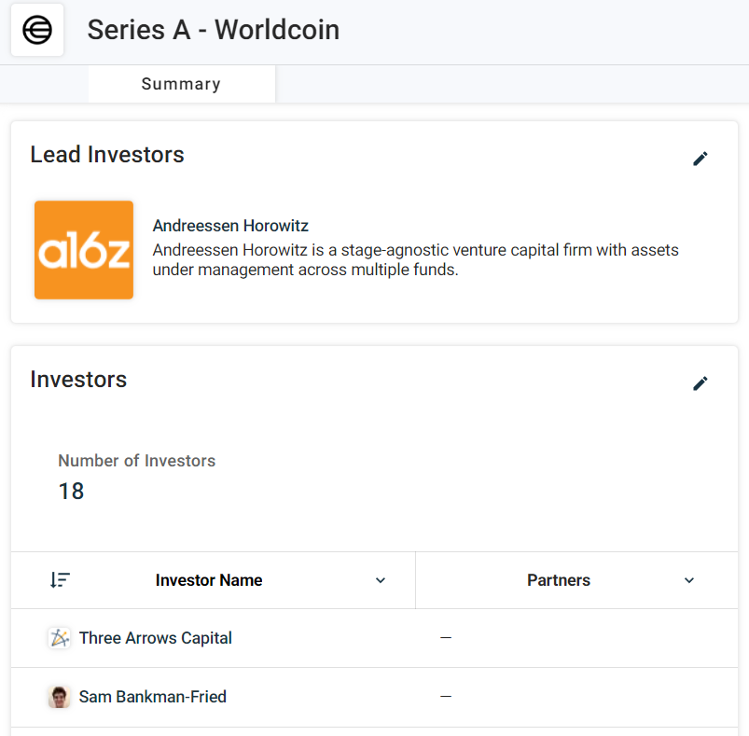Image resolution: width=749 pixels, height=736 pixels.
Task: Click Sam Bankman-Fried's profile photo
Action: tap(60, 697)
